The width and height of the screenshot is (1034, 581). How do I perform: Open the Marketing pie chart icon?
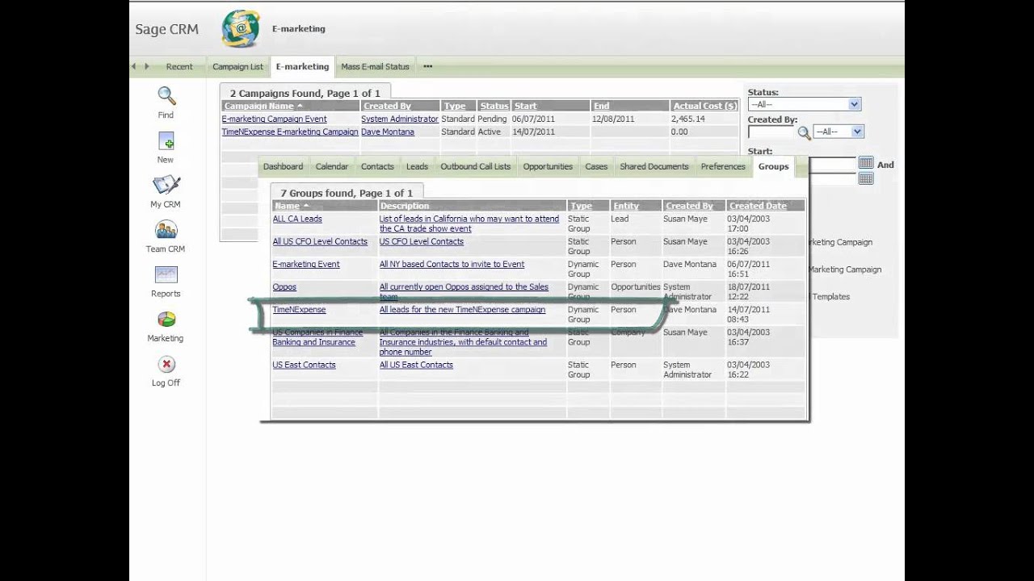tap(166, 320)
